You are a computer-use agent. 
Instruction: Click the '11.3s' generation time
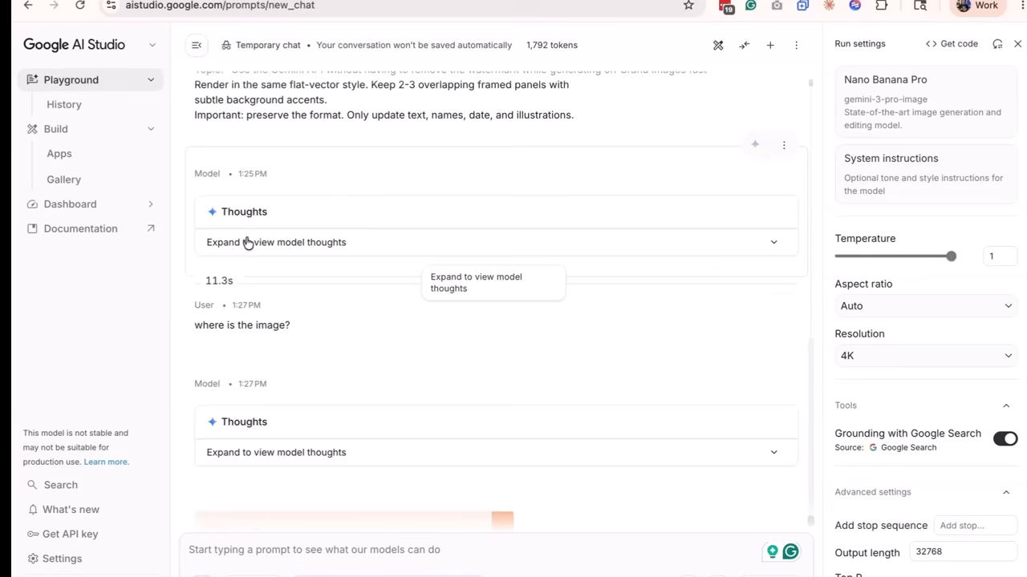tap(219, 280)
